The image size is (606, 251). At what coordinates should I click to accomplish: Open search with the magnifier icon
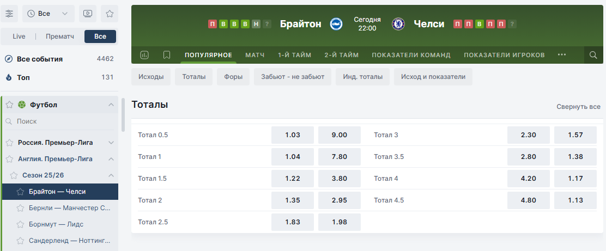click(x=593, y=55)
